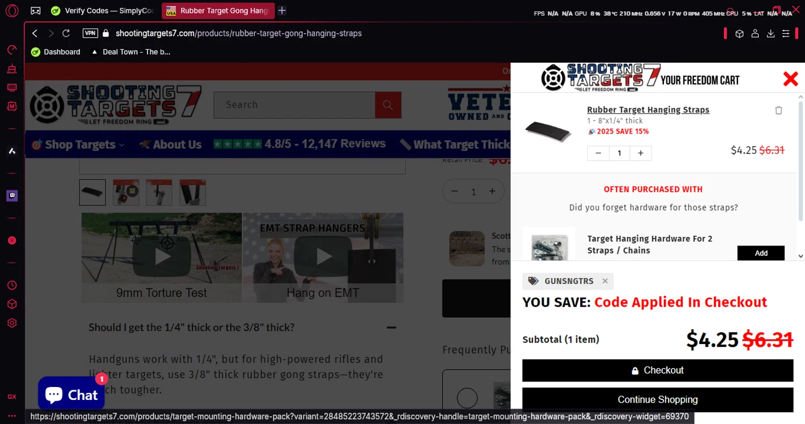Open the Opera GX main menu logo
805x424 pixels.
12,10
